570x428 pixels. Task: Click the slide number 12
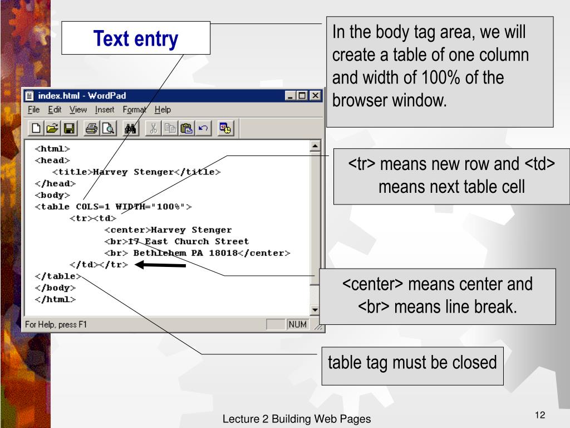(x=540, y=415)
